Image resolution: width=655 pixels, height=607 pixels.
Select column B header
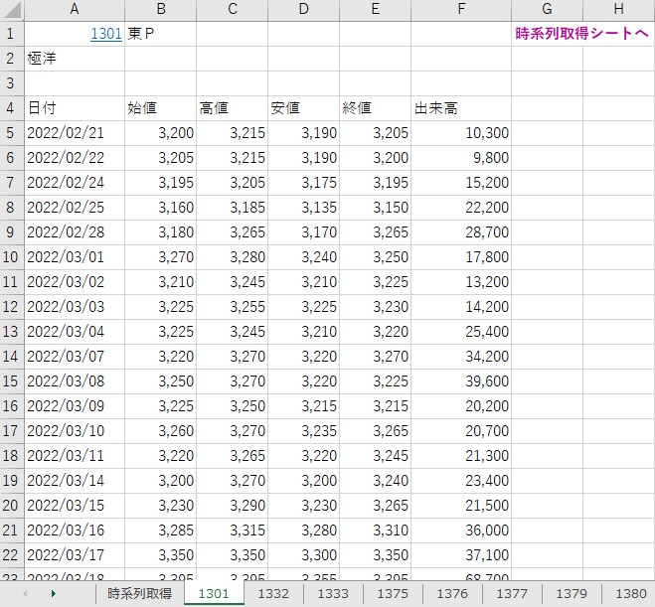click(x=160, y=9)
